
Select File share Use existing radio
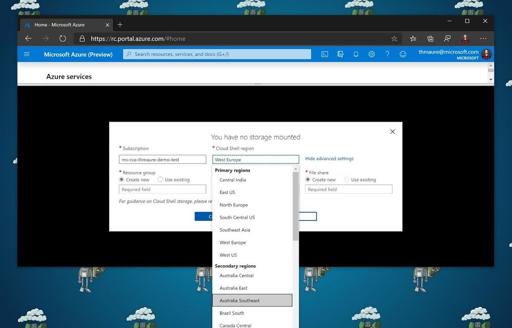(x=346, y=180)
